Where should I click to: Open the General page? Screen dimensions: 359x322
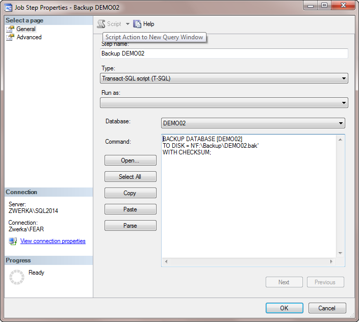[26, 29]
